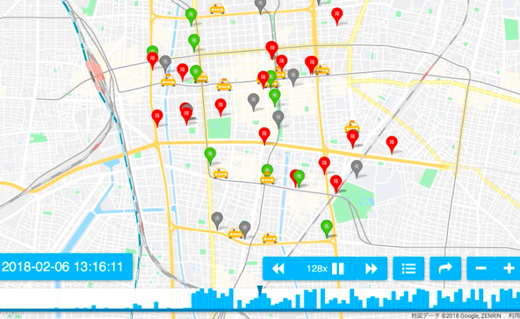The image size is (520, 319).
Task: Click the fast-forward double-arrow button
Action: coord(372,269)
